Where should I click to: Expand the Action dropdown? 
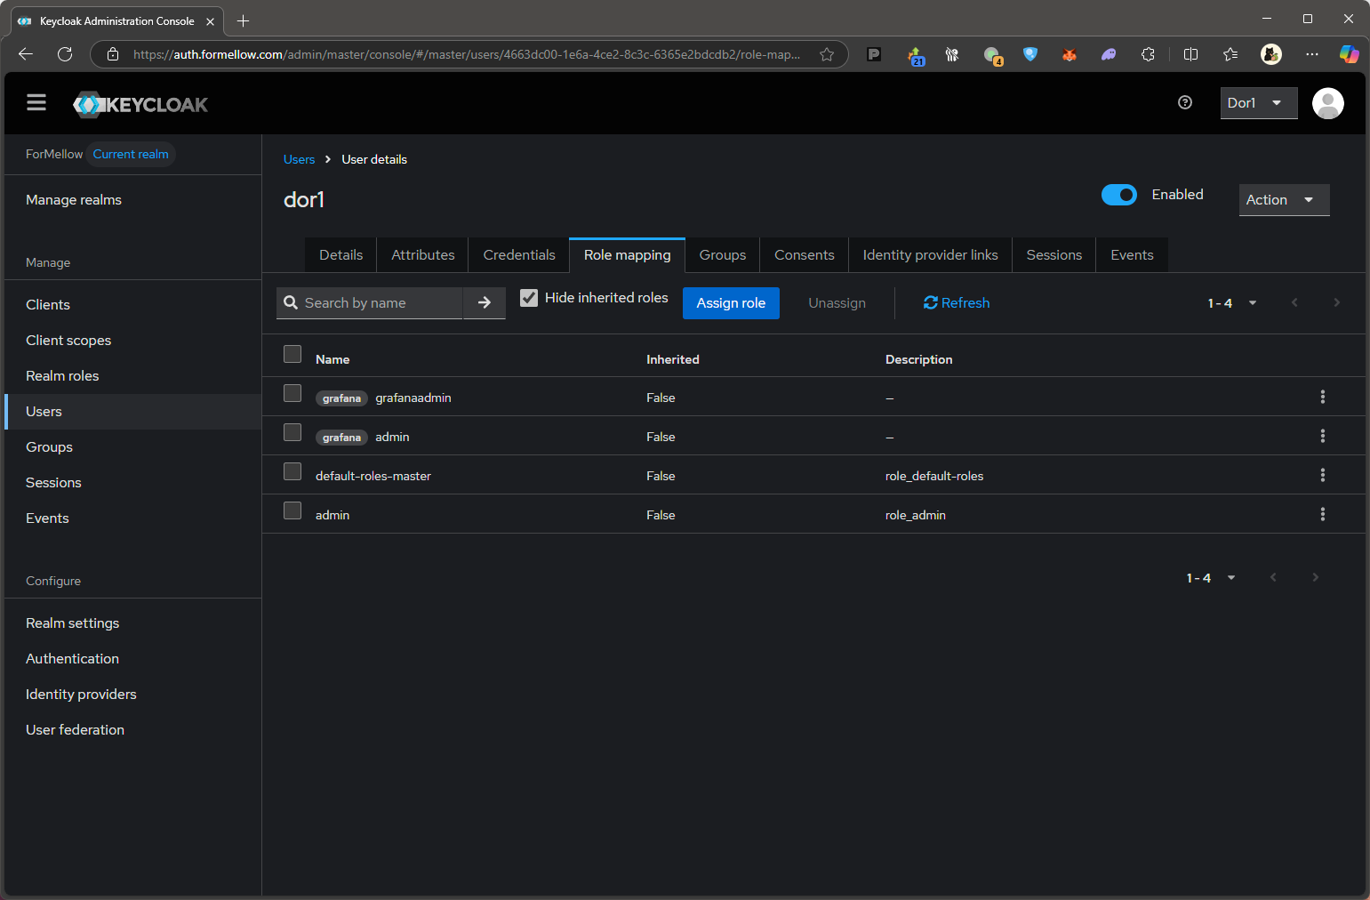pyautogui.click(x=1284, y=200)
